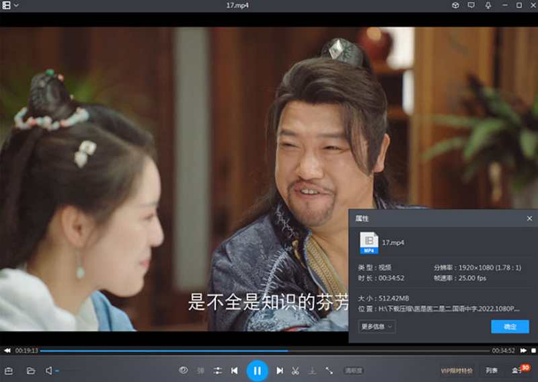Close the 属性 properties dialog
This screenshot has height=382, width=538.
pos(529,219)
